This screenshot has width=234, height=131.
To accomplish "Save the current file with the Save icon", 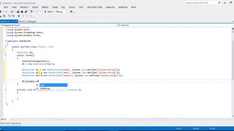I will tap(22, 12).
